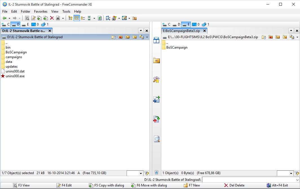
Task: Open the Favorites menu
Action: point(41,12)
